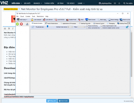Click the Mute toolbar icon
The height and width of the screenshot is (103, 134).
point(79,19)
